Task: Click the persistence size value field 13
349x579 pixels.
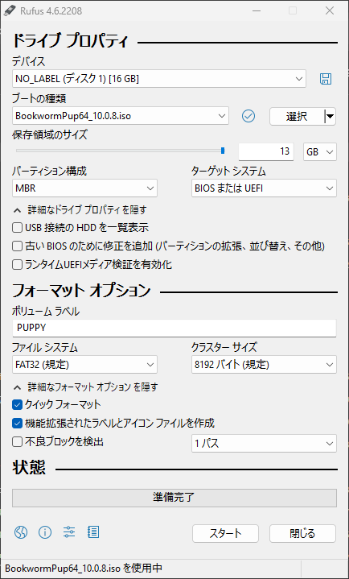Action: click(x=266, y=151)
